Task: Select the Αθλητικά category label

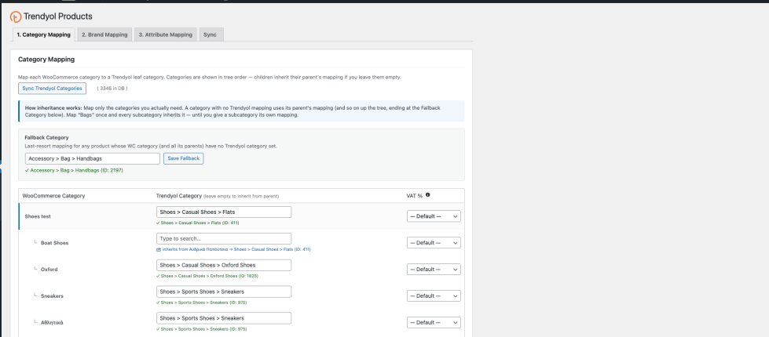Action: pos(52,323)
